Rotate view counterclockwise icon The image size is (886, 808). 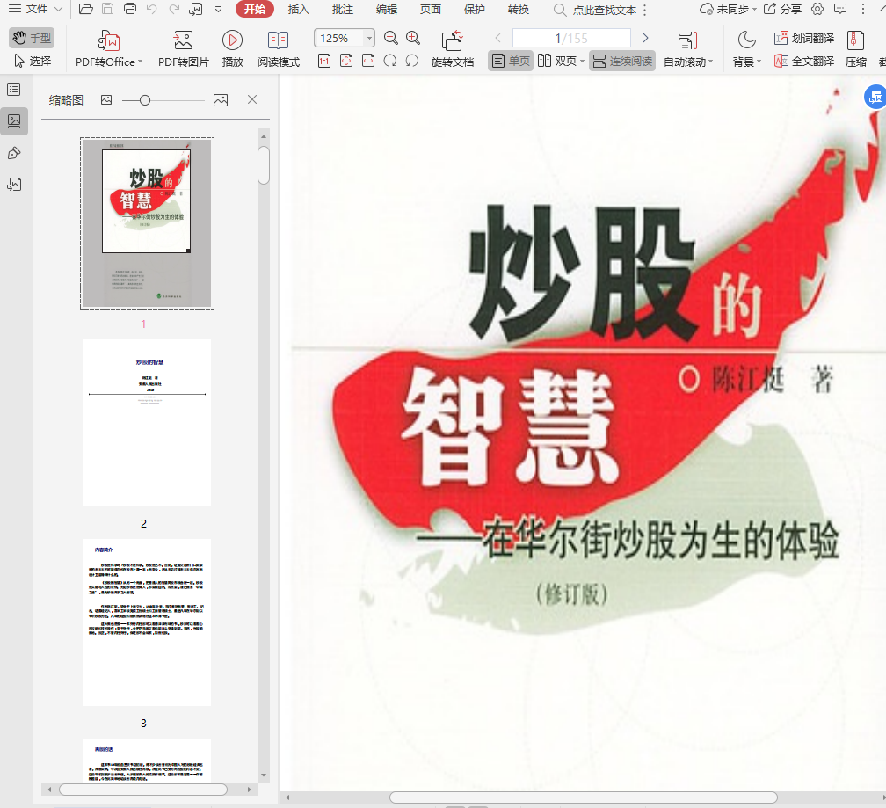point(412,61)
